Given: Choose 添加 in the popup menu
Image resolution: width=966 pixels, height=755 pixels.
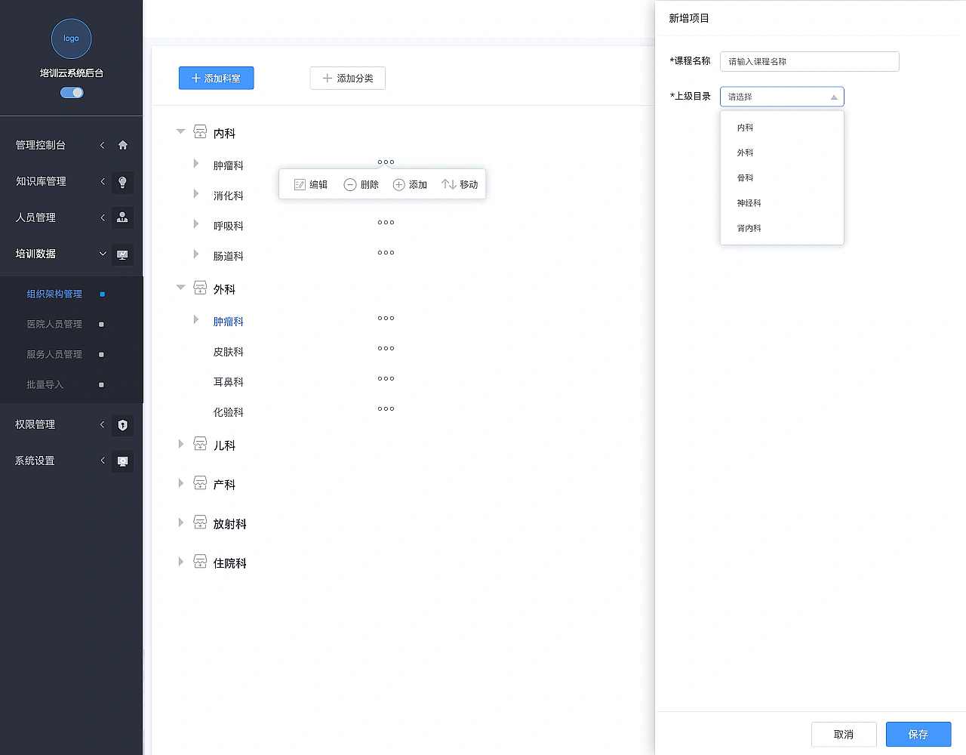Looking at the screenshot, I should 410,184.
